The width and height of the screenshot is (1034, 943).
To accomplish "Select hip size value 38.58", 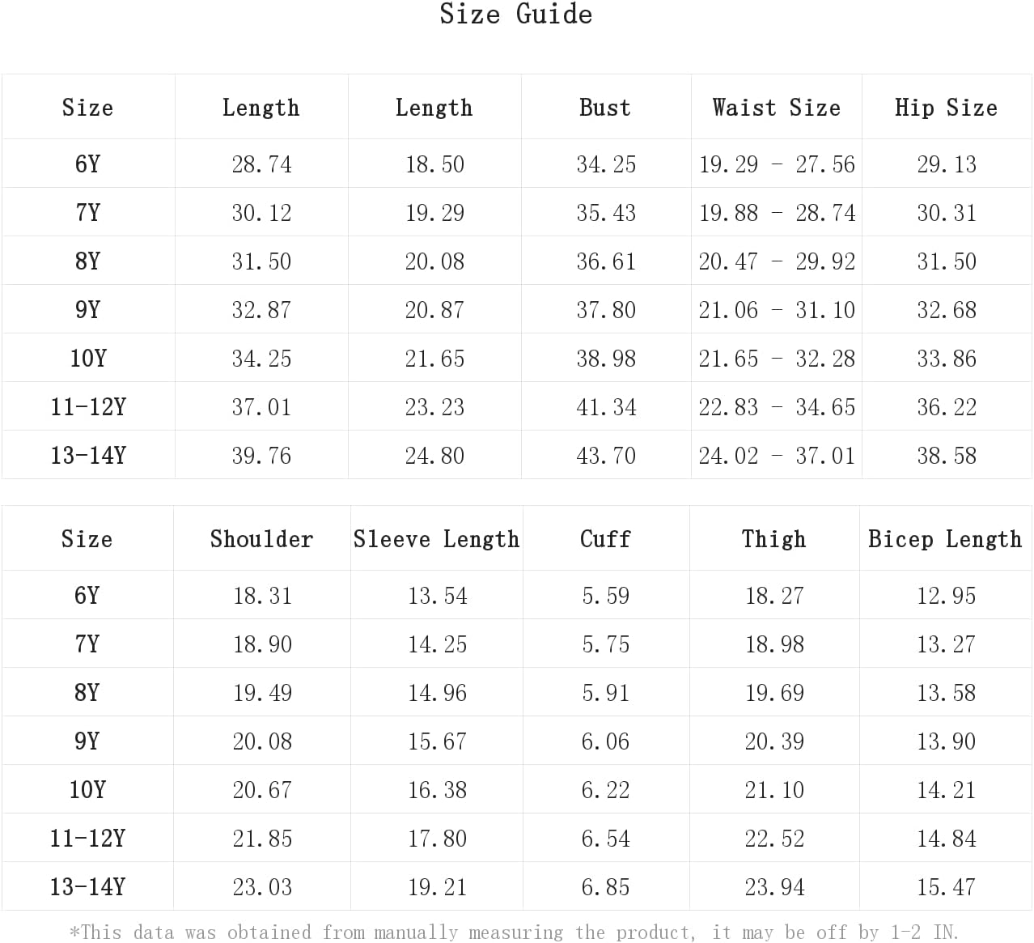I will 947,456.
